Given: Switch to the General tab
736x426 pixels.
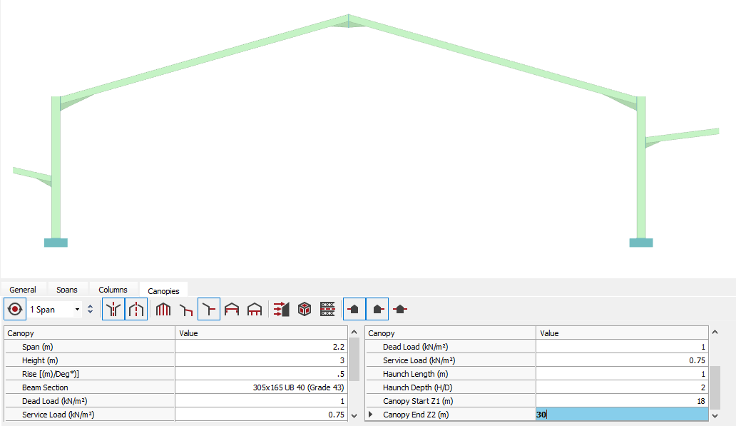Looking at the screenshot, I should click(x=23, y=290).
